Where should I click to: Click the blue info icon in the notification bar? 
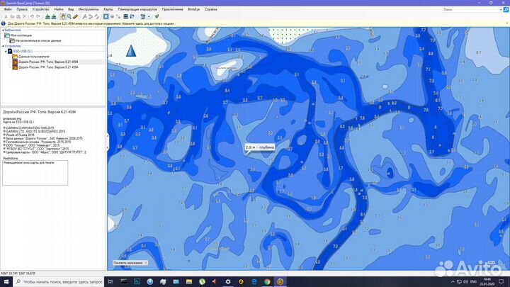pos(4,24)
